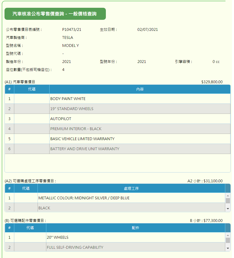Click the model name MODEL Y
Screen dimensions: 234x258
coord(70,46)
